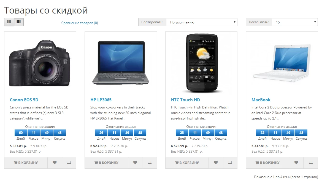Open the sort order dropdown
322x183 pixels.
pos(202,22)
